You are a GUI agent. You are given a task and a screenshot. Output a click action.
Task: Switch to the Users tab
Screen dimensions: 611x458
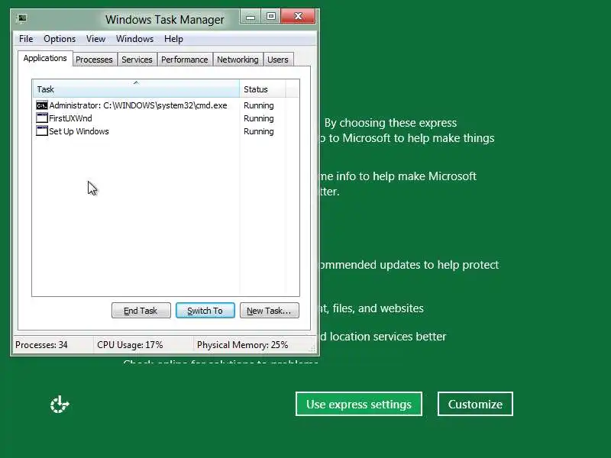[x=278, y=60]
